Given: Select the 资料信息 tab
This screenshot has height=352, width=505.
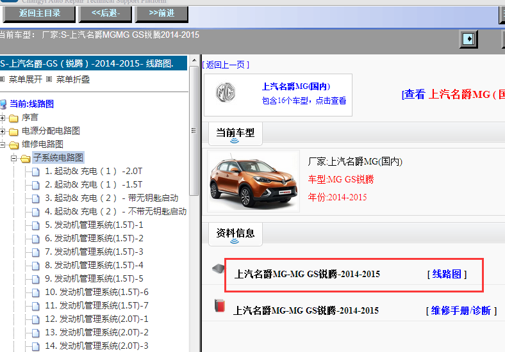Looking at the screenshot, I should tap(235, 234).
